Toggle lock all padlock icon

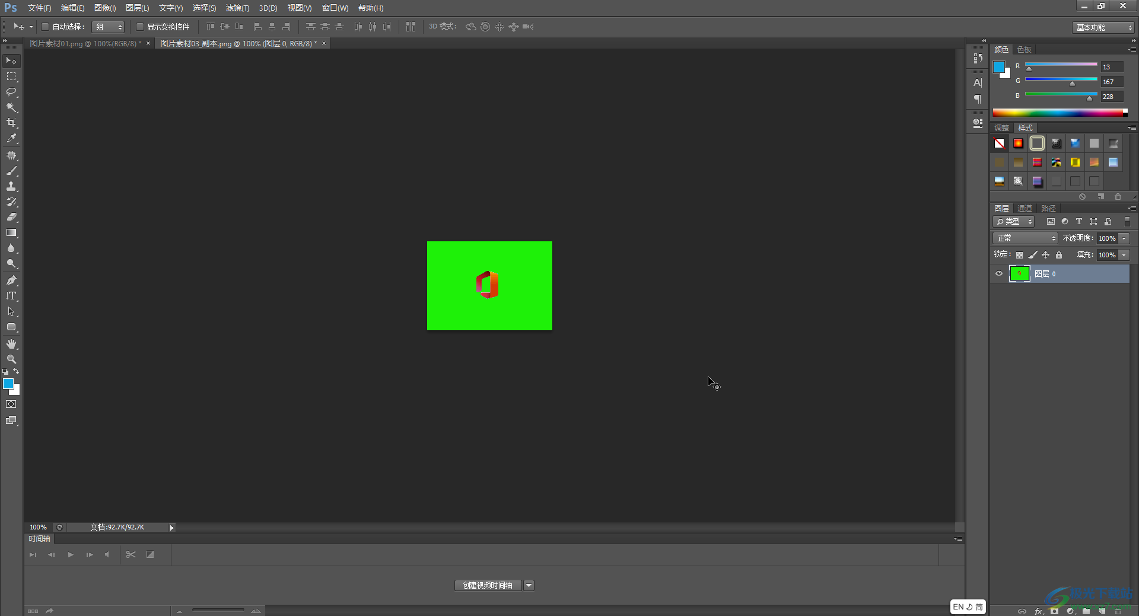click(x=1059, y=255)
